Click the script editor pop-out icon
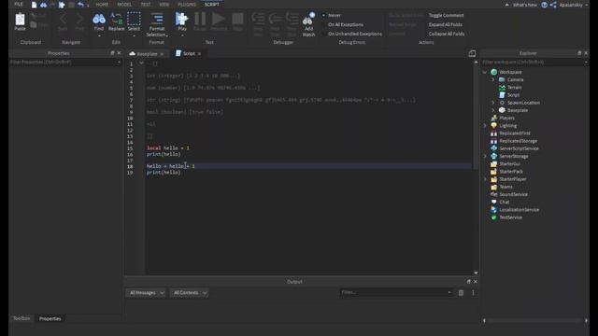 [472, 53]
